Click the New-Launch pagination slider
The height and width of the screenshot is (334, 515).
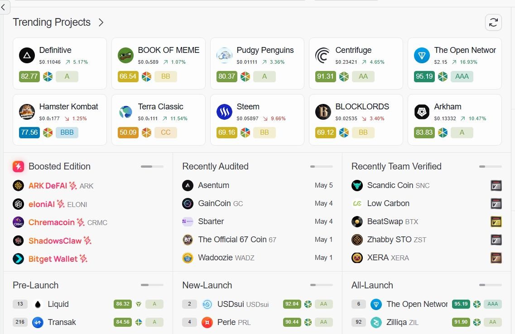coord(322,285)
